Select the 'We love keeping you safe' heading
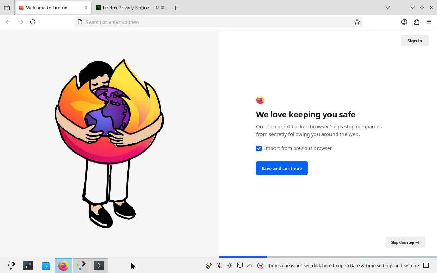437x273 pixels. (306, 114)
